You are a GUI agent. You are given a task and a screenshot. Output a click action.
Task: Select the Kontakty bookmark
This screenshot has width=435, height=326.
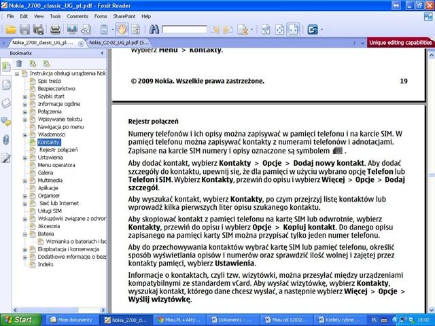pyautogui.click(x=49, y=142)
